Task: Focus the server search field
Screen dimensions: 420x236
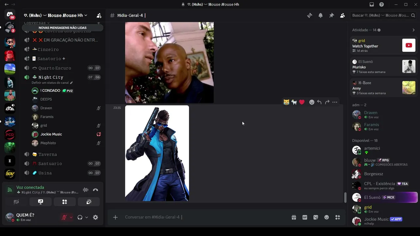Action: (384, 15)
